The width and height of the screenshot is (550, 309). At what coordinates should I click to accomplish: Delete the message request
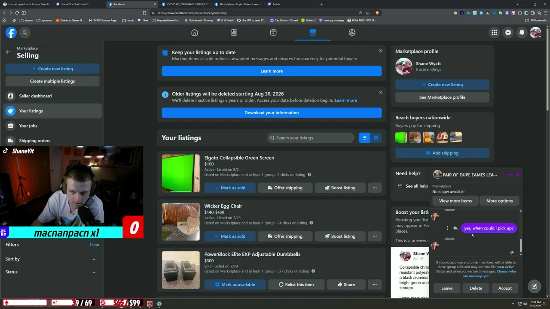click(476, 288)
